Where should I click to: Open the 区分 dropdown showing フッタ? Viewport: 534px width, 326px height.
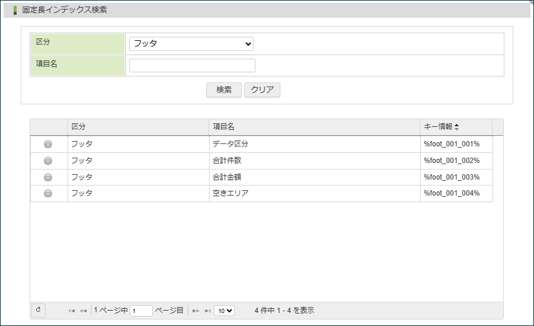point(191,44)
